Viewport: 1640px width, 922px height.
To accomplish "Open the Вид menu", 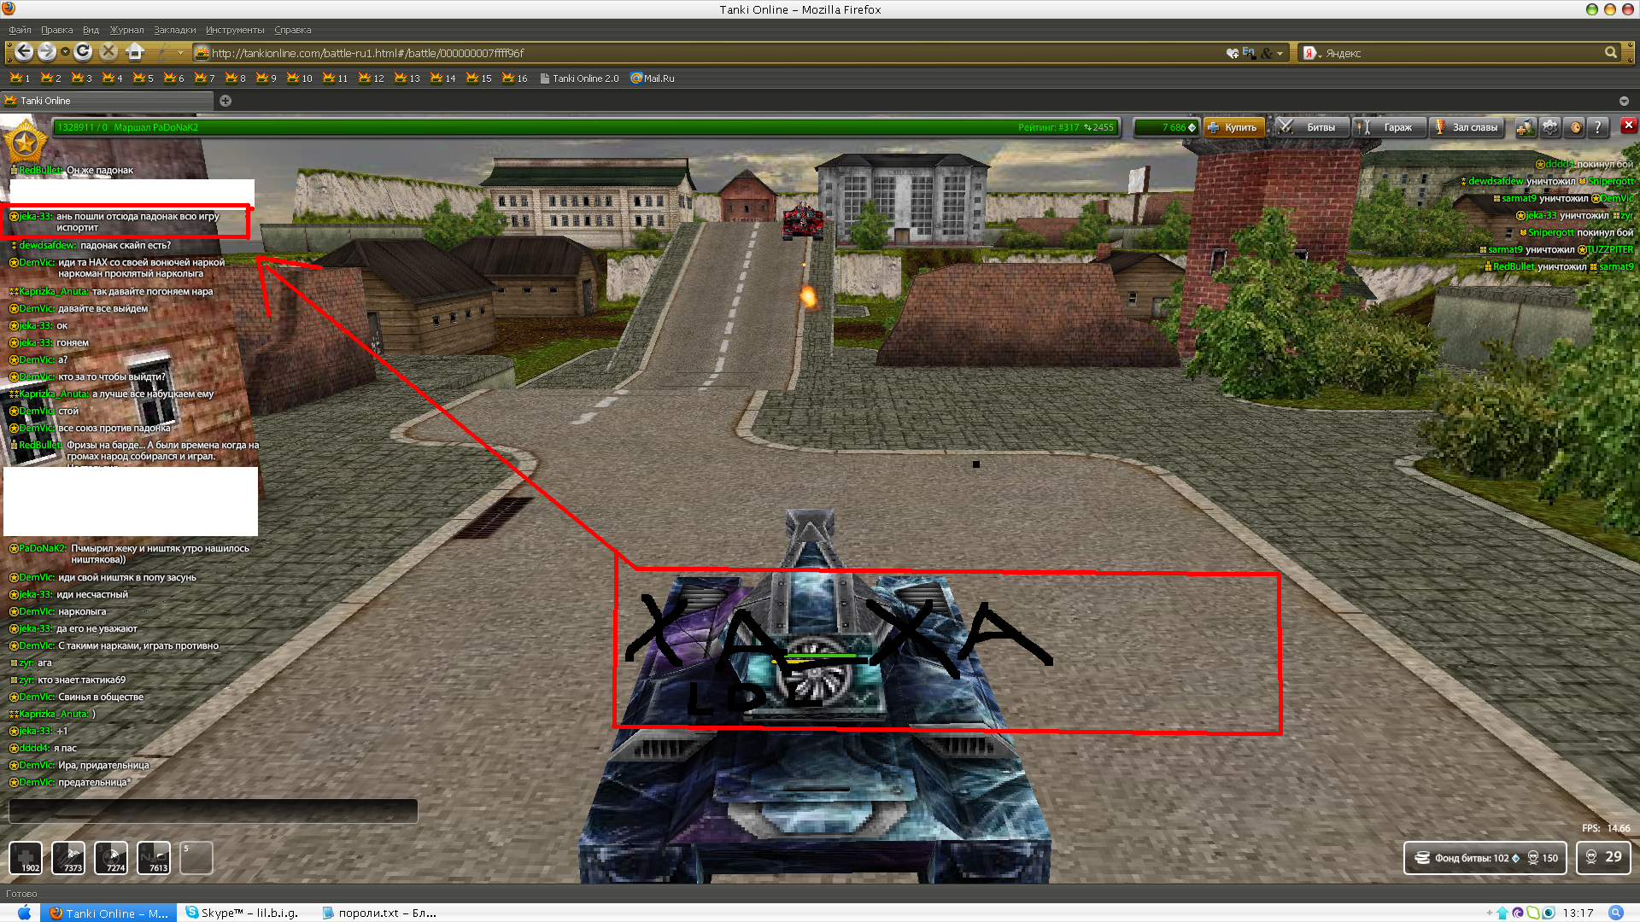I will pos(91,30).
